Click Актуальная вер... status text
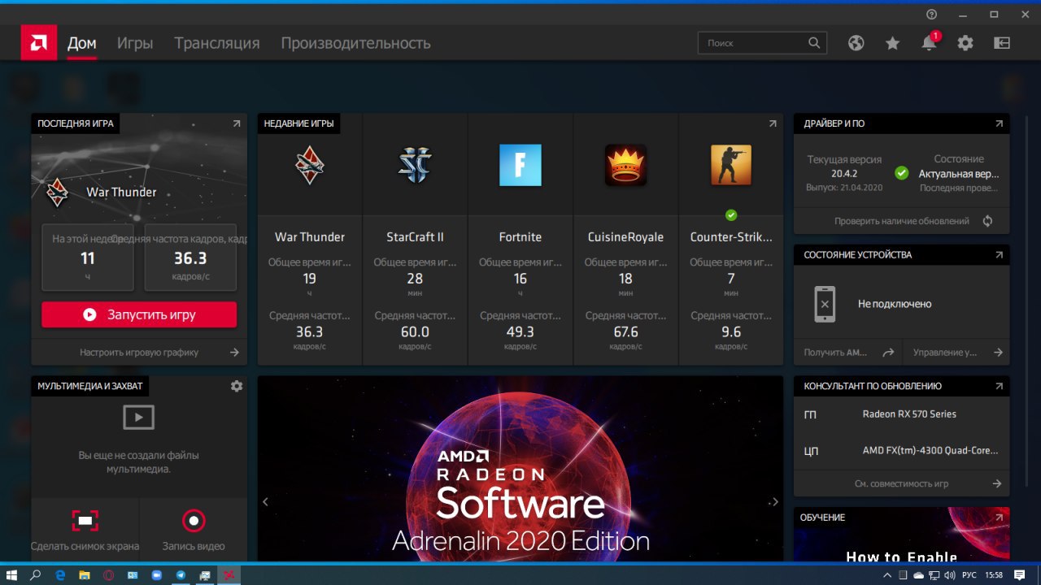The image size is (1041, 585). coord(959,174)
